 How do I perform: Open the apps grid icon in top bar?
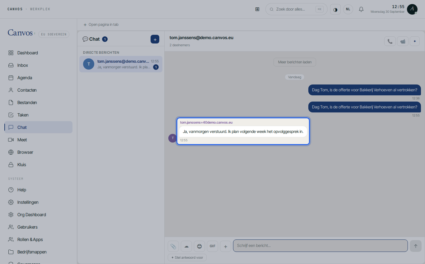[257, 9]
